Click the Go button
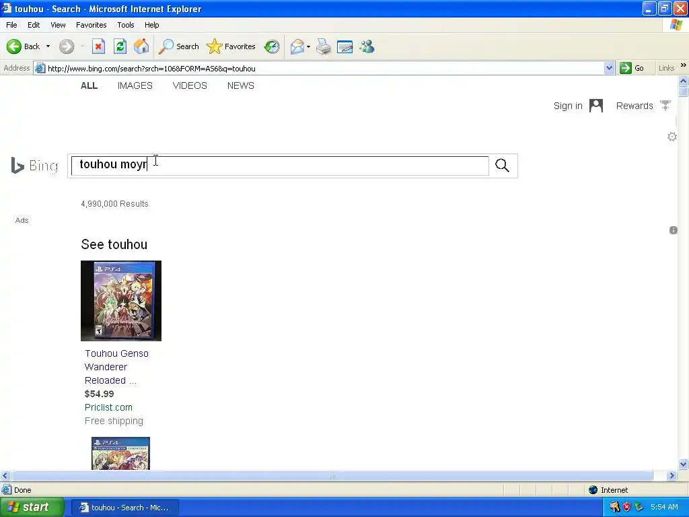This screenshot has height=517, width=689. click(x=632, y=68)
